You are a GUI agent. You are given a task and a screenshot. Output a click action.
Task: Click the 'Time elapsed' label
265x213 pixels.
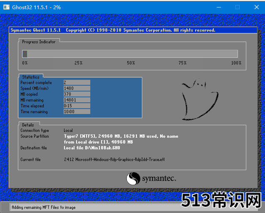[x=32, y=106]
